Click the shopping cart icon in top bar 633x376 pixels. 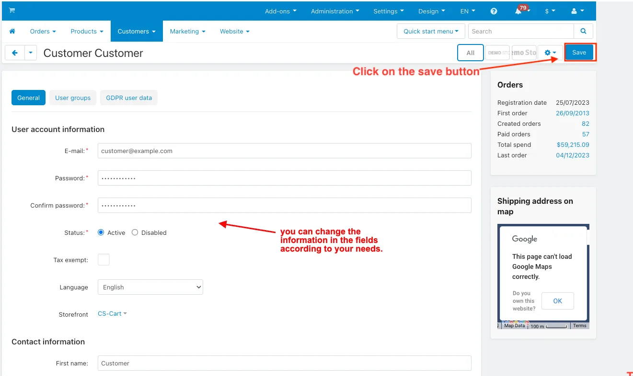click(12, 11)
